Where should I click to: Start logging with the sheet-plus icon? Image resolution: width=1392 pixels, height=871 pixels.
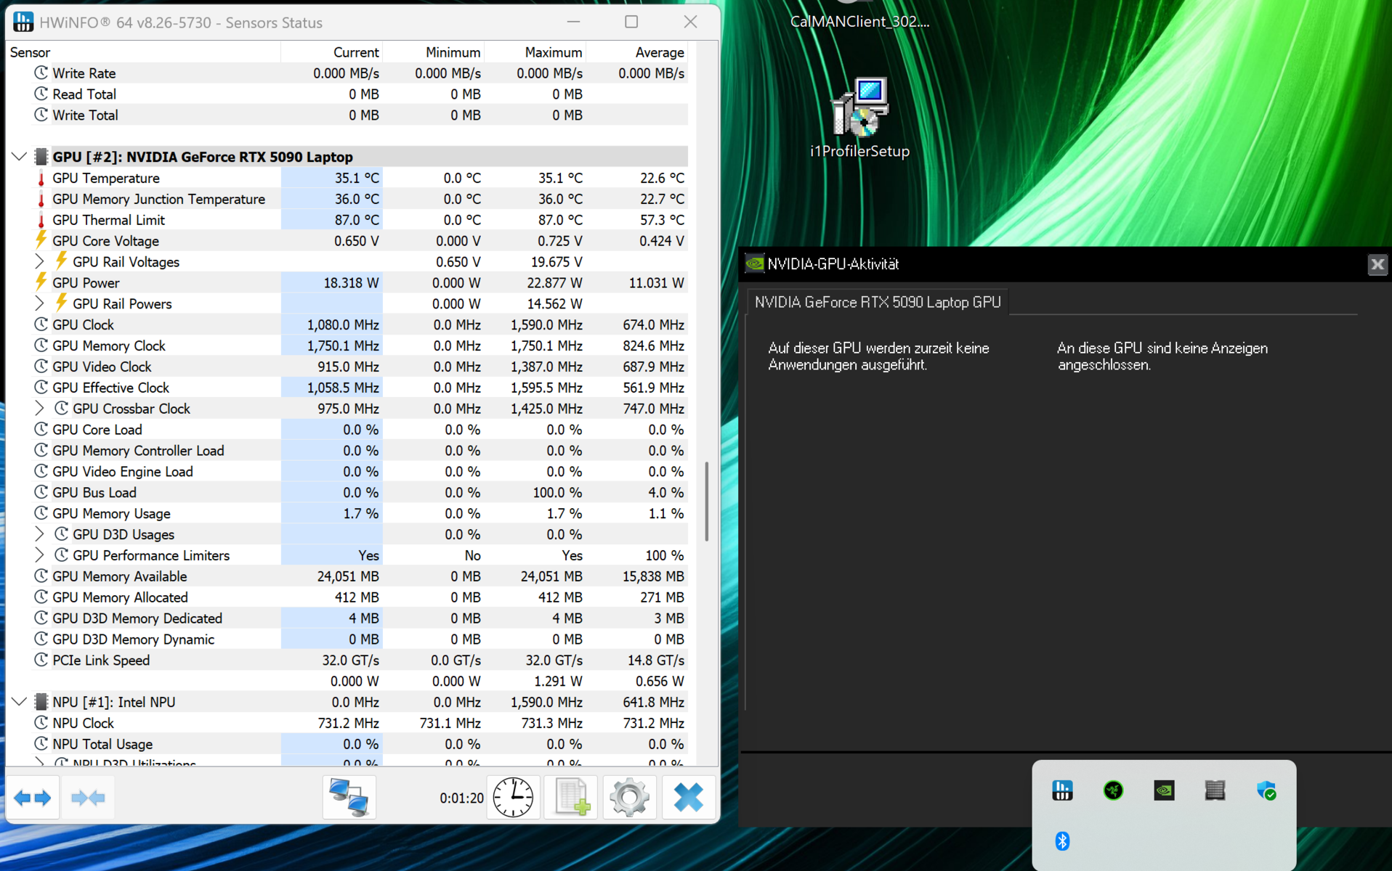pyautogui.click(x=571, y=798)
